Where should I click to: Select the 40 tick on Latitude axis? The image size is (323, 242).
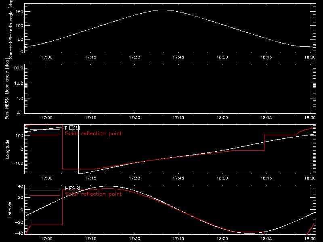(x=21, y=186)
